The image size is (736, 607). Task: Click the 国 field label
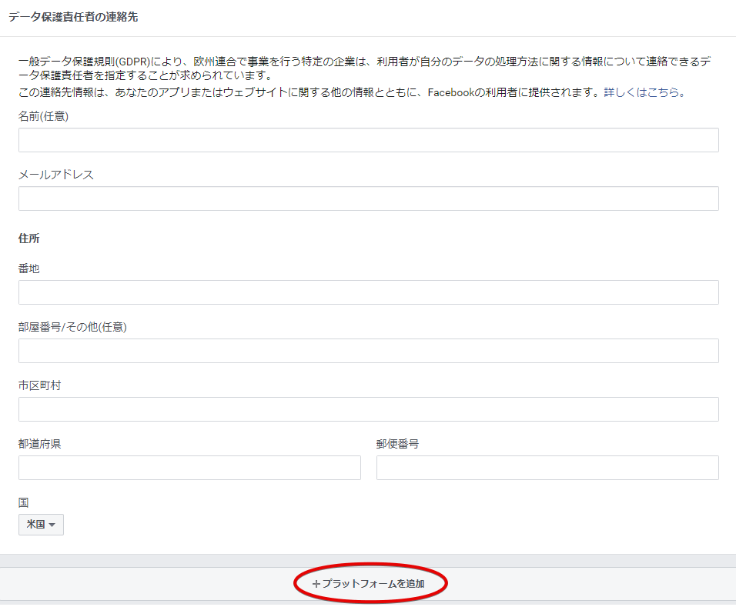23,503
